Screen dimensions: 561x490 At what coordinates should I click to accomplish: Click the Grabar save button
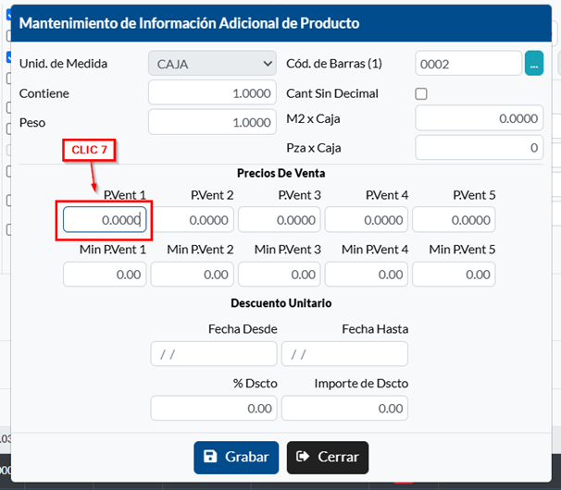(236, 457)
